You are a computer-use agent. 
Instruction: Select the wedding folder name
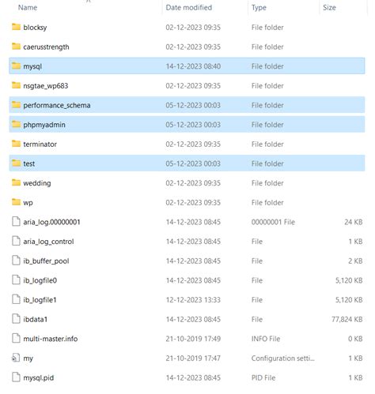(37, 183)
